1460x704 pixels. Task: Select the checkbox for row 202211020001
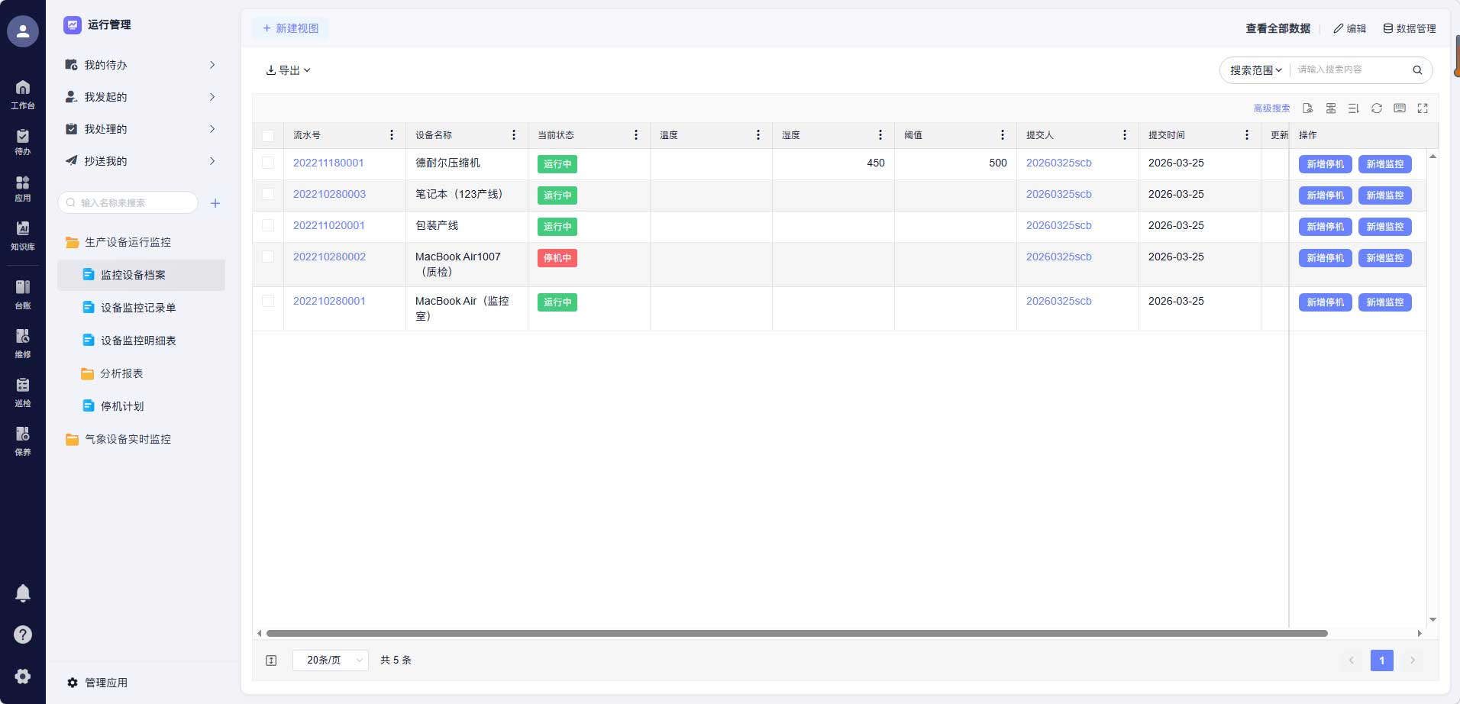[x=268, y=225]
